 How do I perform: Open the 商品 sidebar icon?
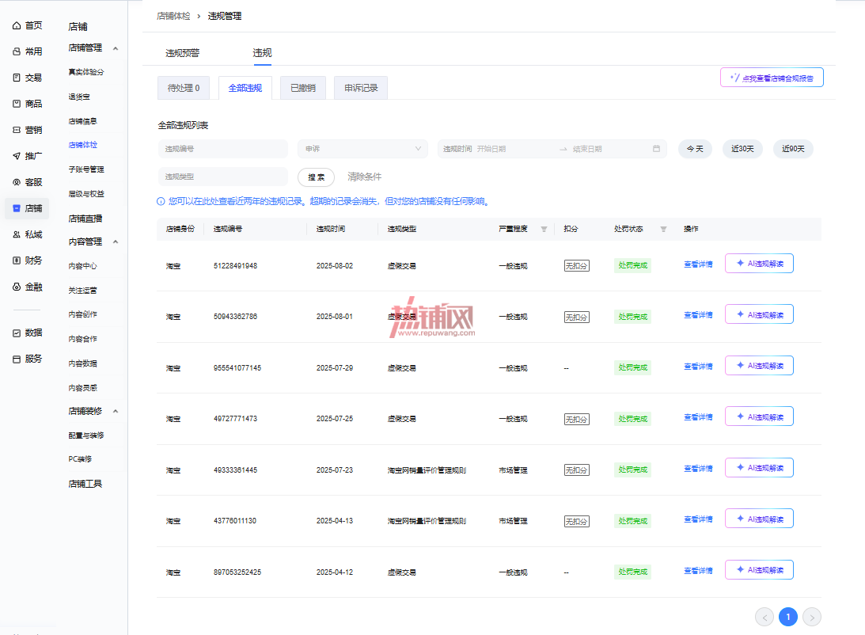pyautogui.click(x=17, y=104)
